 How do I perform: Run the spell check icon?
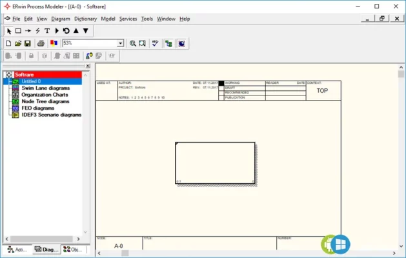click(x=155, y=43)
